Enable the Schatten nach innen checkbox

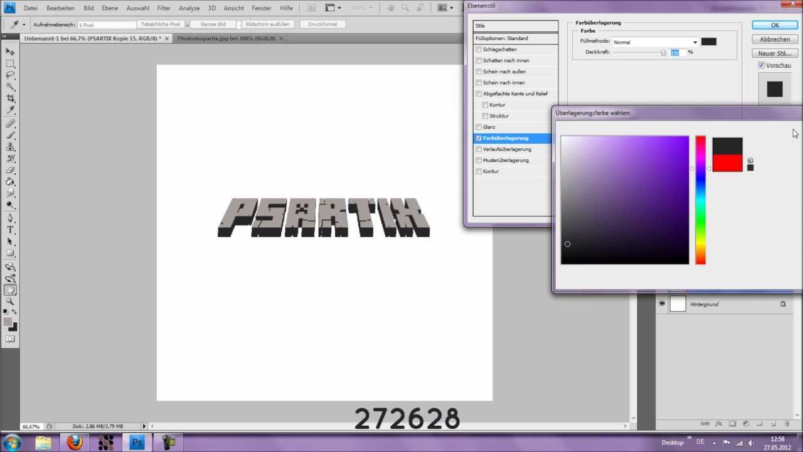pyautogui.click(x=479, y=61)
